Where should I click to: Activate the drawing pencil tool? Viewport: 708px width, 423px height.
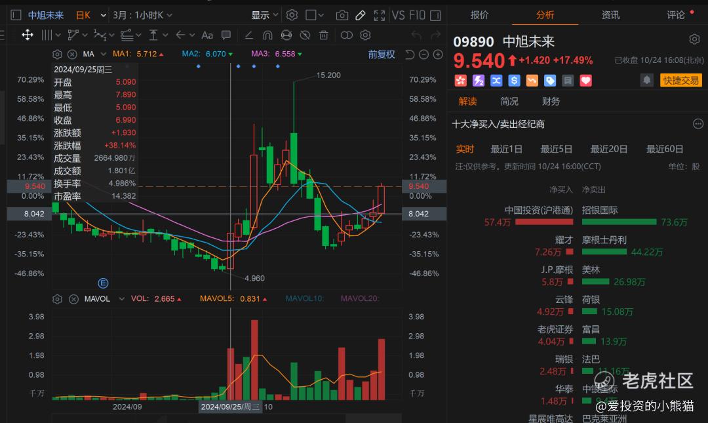pyautogui.click(x=361, y=15)
